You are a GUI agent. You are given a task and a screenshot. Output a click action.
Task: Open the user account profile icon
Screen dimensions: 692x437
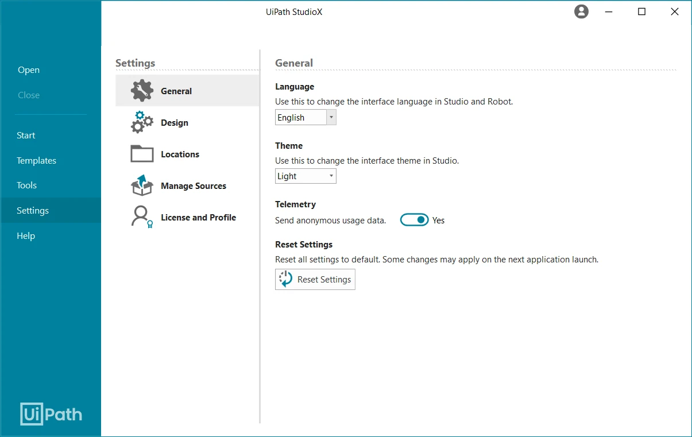pyautogui.click(x=582, y=11)
